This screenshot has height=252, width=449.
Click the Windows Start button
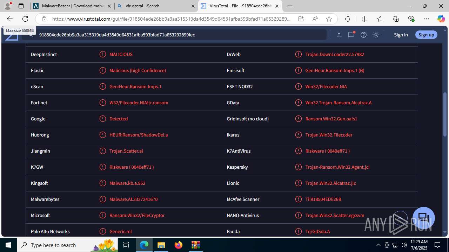[x=8, y=245]
